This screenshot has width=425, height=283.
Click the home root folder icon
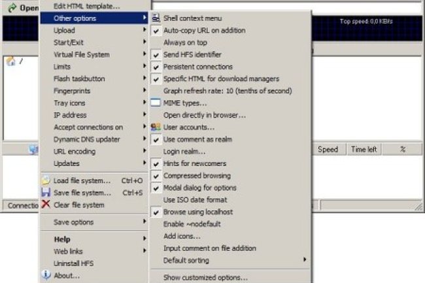11,61
